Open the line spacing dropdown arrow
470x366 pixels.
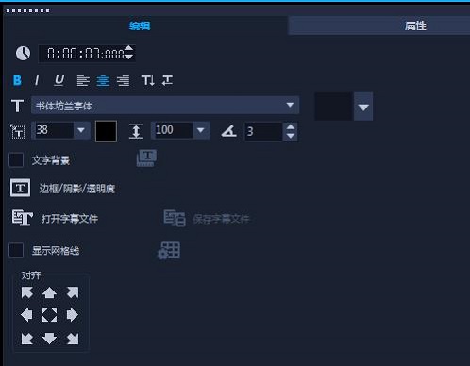coord(201,130)
